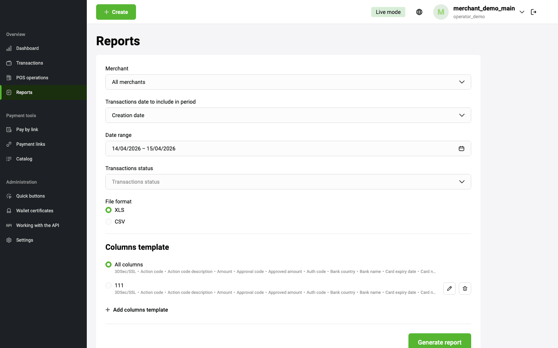This screenshot has width=558, height=348.
Task: Open the date range calendar icon
Action: [461, 148]
